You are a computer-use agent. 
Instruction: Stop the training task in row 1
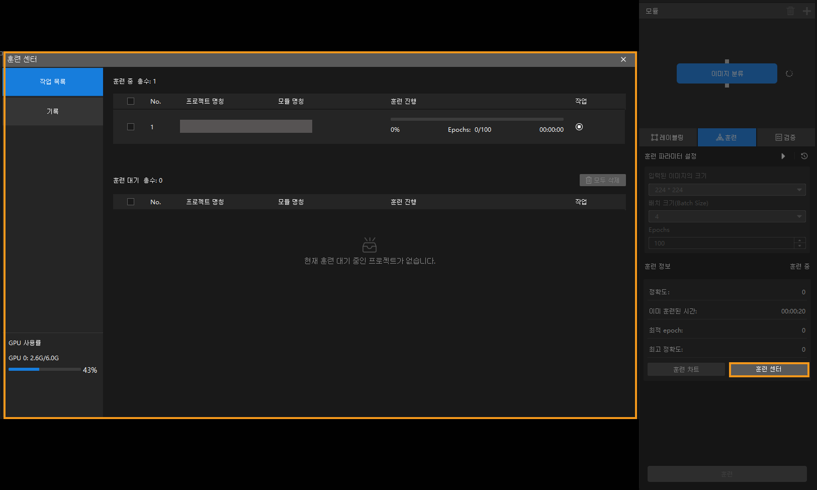pyautogui.click(x=579, y=127)
